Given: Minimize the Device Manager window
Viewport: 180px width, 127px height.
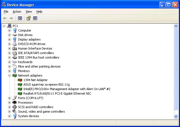Looking at the screenshot, I should point(162,5).
